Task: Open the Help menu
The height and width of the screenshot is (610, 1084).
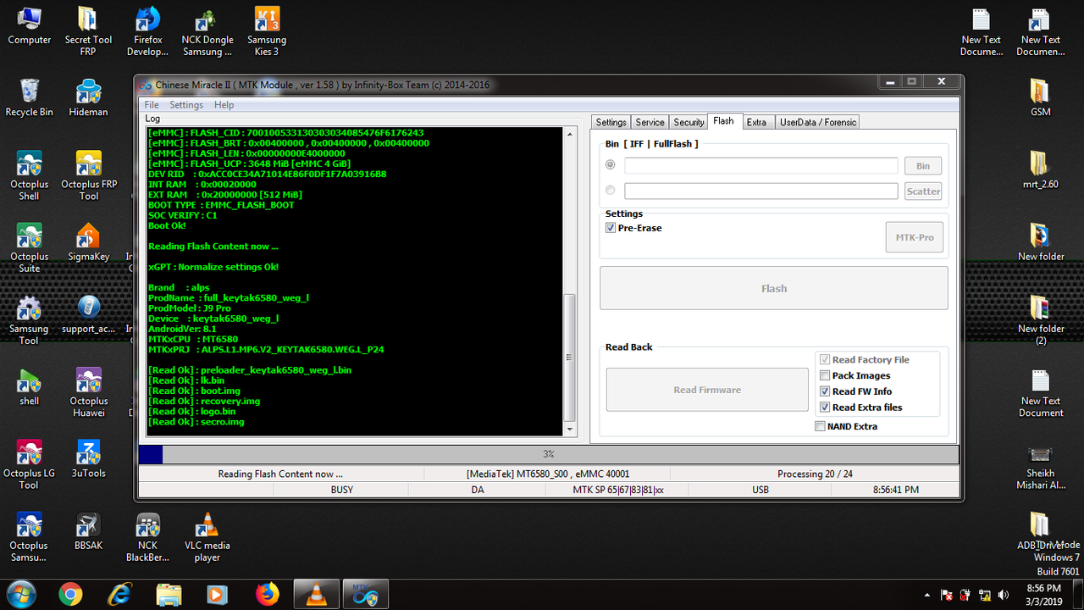Action: 224,105
